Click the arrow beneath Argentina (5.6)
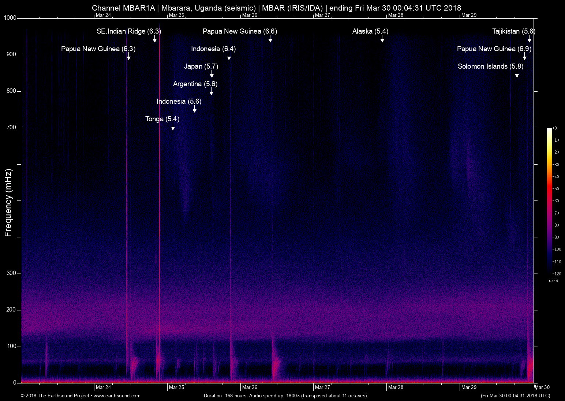This screenshot has height=401, width=565. pos(212,92)
